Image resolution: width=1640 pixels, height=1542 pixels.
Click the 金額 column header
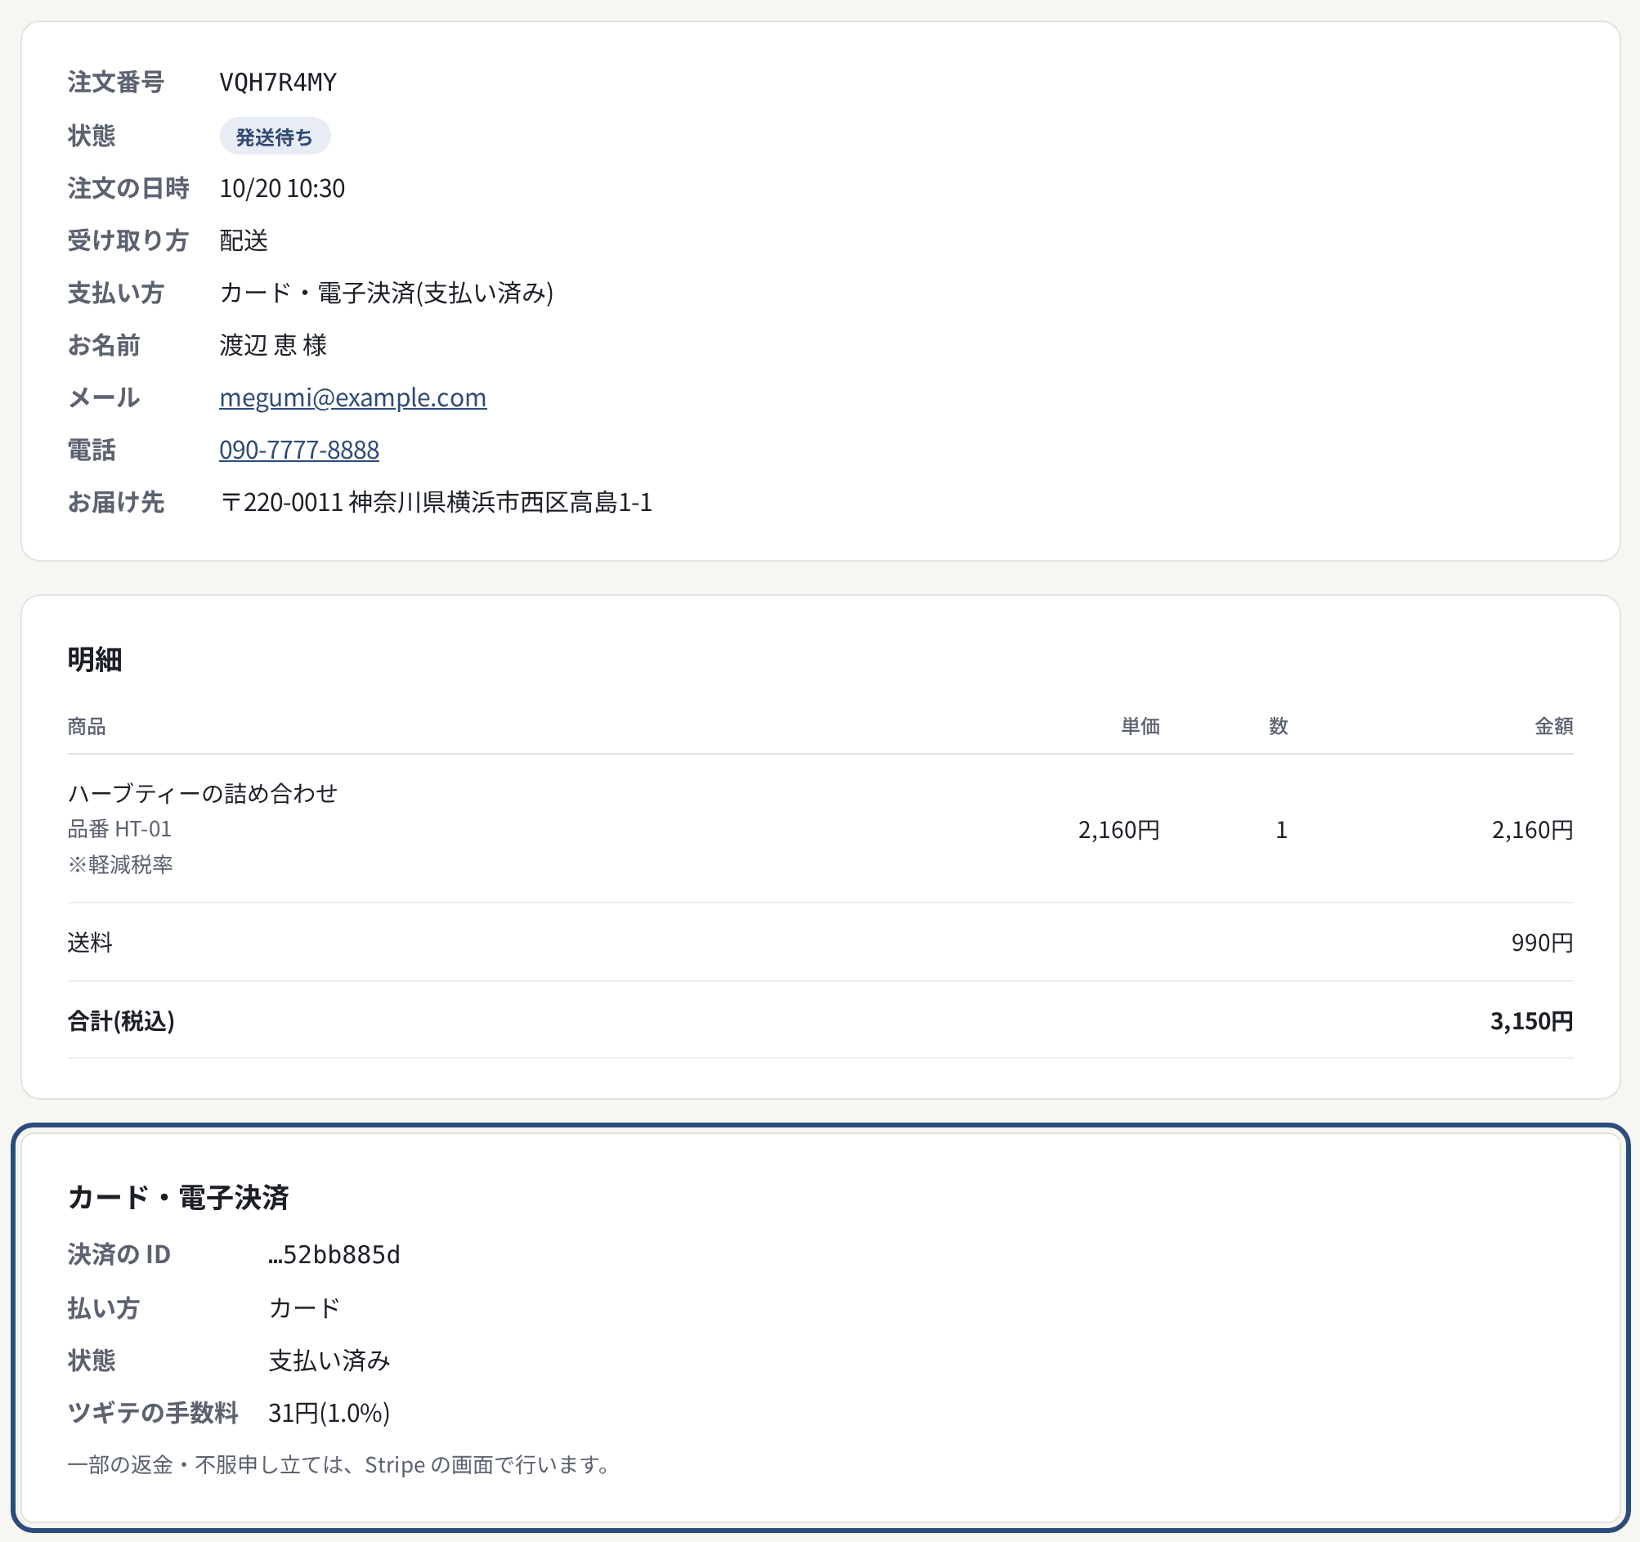[x=1553, y=726]
